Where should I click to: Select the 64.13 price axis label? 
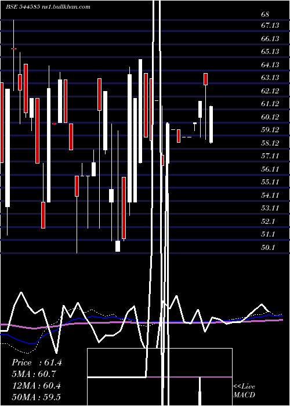click(x=270, y=64)
